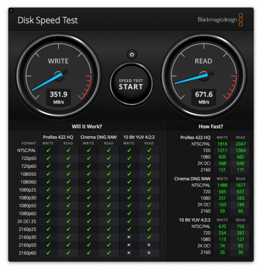The image size is (262, 271).
Task: Select the 351.9 MB/s write readout
Action: click(x=59, y=98)
